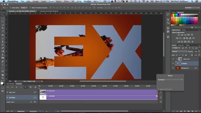This screenshot has width=201, height=113.
Task: Open the blend mode Normal dropdown
Action: coord(179,51)
